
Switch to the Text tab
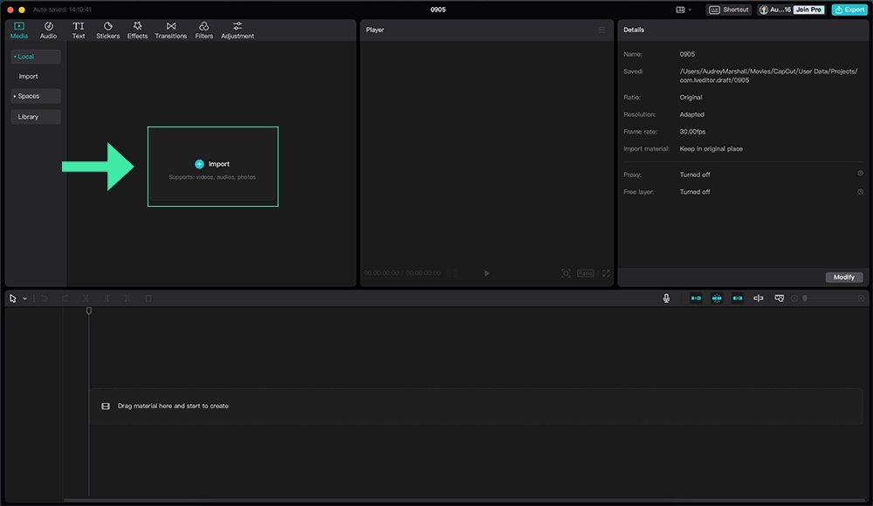click(x=78, y=29)
